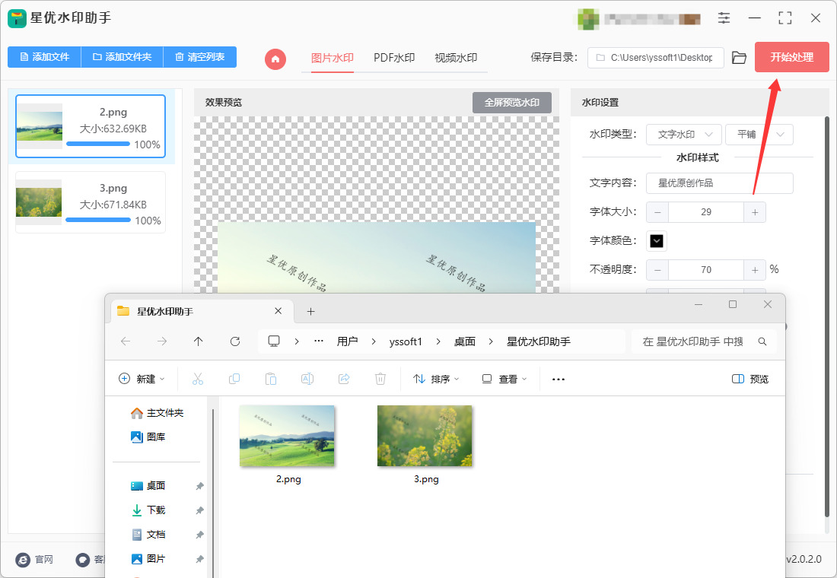Image resolution: width=837 pixels, height=578 pixels.
Task: Click the 官网 icon in the status bar
Action: pyautogui.click(x=23, y=559)
